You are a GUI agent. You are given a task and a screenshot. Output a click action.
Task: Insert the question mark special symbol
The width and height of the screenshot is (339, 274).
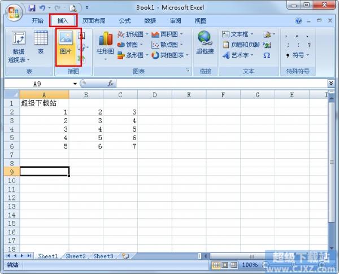click(x=309, y=45)
